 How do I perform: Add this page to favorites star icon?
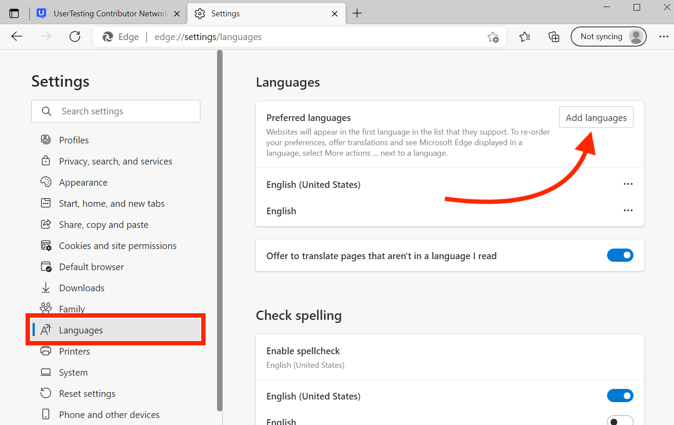[493, 37]
